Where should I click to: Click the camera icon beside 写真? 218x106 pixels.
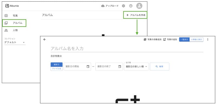[x=6, y=16]
